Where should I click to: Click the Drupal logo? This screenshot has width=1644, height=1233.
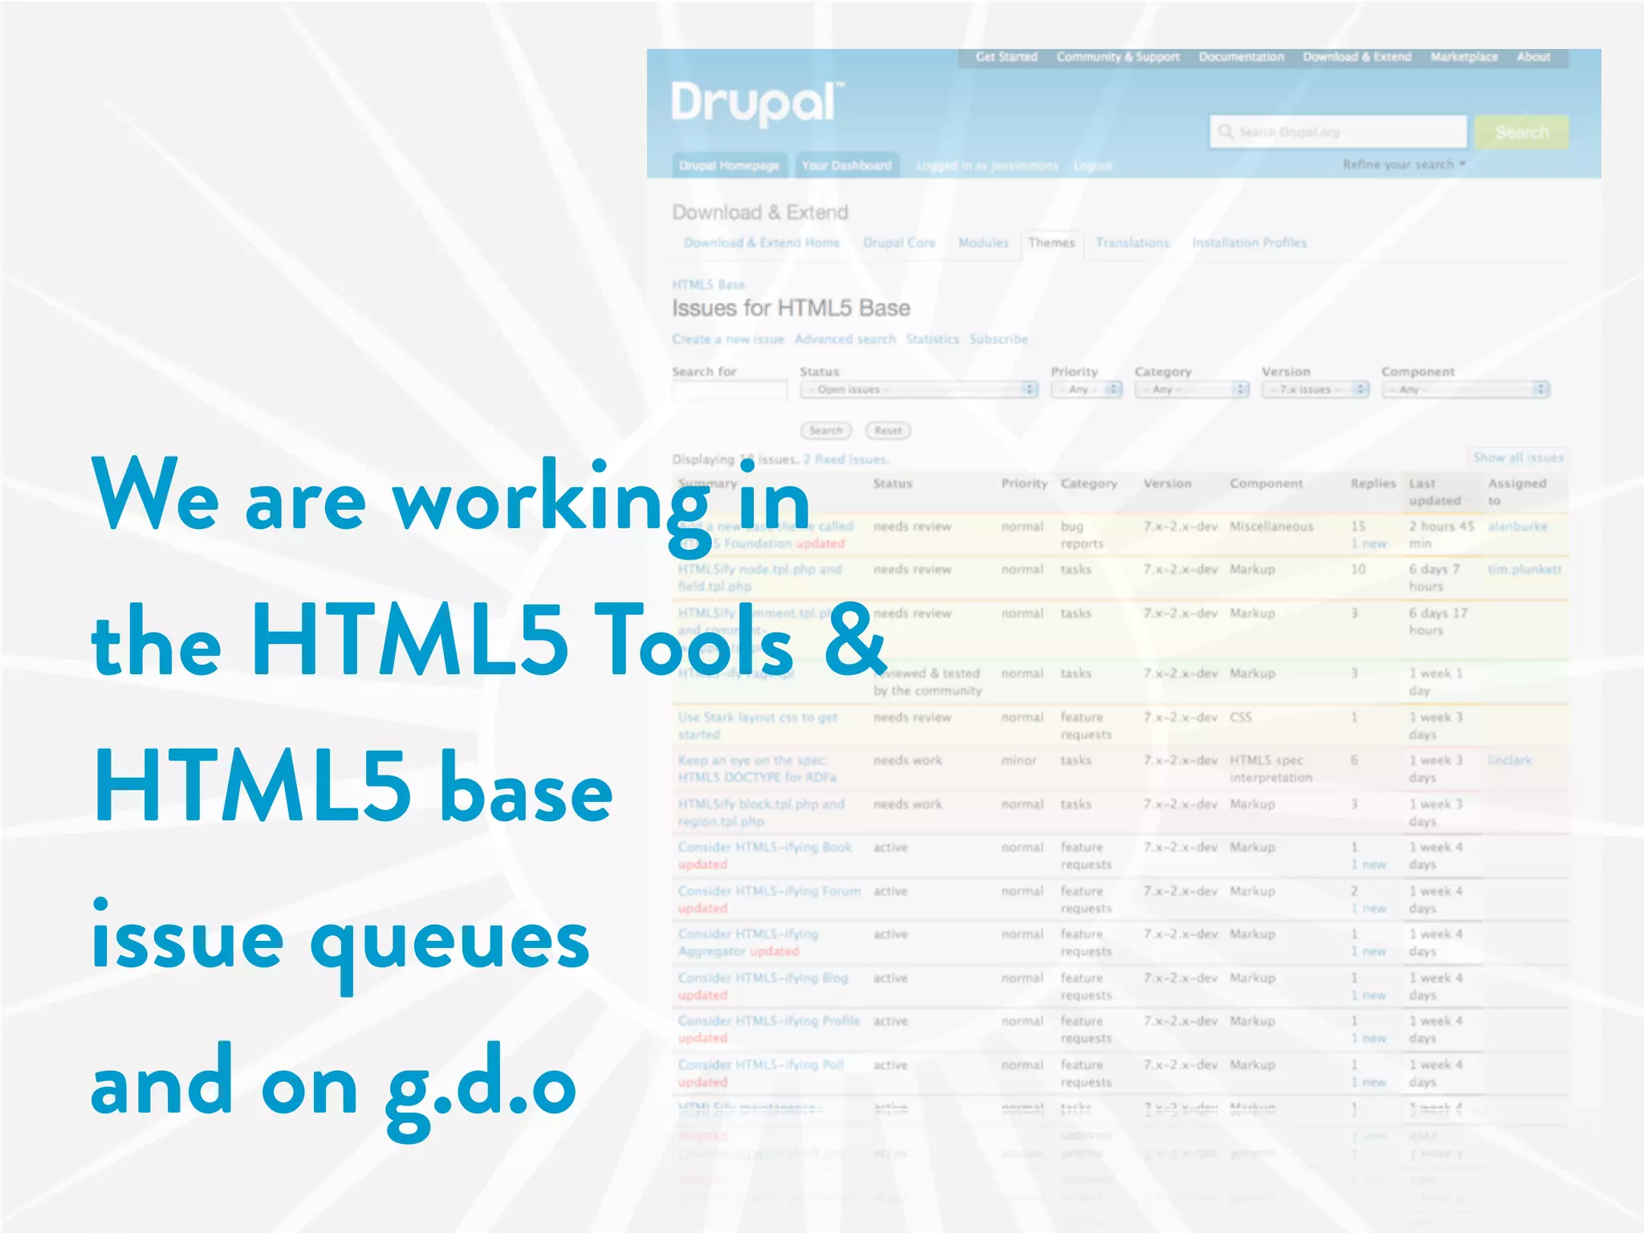pos(758,104)
